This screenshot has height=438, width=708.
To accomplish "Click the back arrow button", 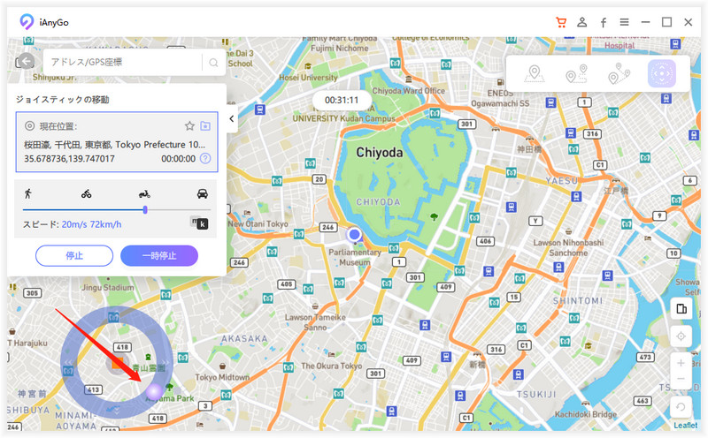I will click(27, 61).
